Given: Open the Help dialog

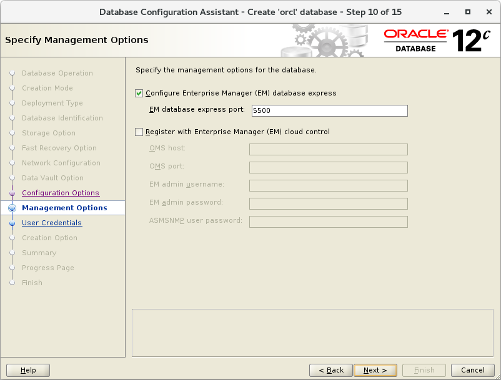Looking at the screenshot, I should pyautogui.click(x=27, y=369).
